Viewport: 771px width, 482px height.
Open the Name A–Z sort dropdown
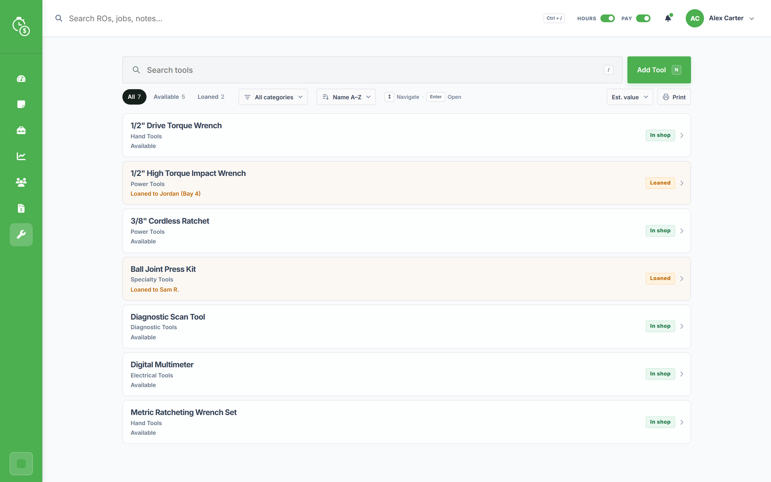tap(346, 97)
